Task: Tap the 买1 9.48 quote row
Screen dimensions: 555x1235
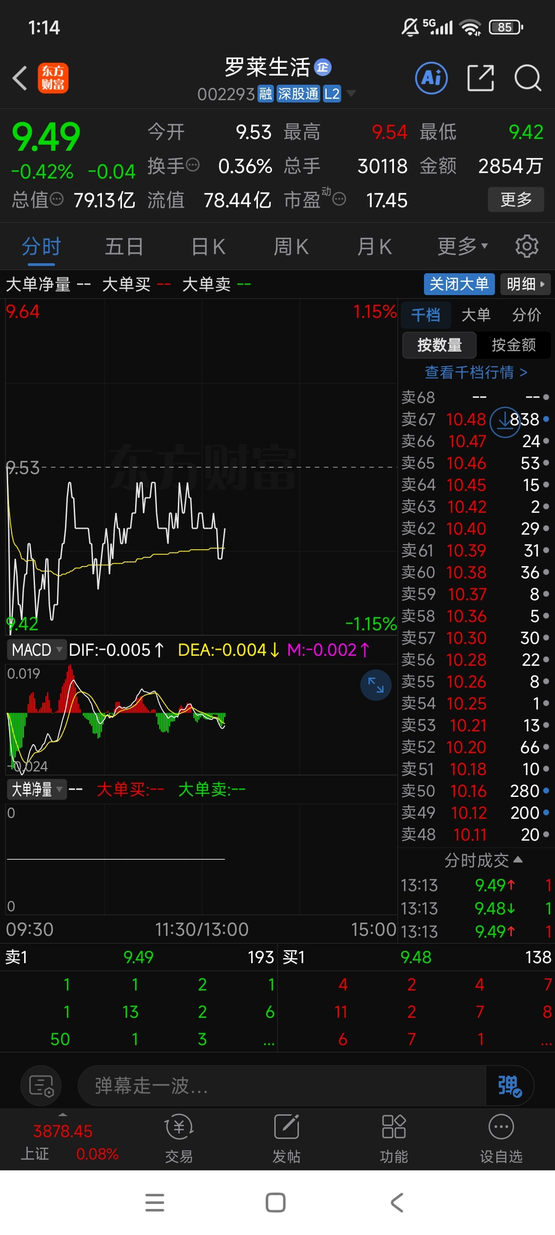Action: [417, 957]
